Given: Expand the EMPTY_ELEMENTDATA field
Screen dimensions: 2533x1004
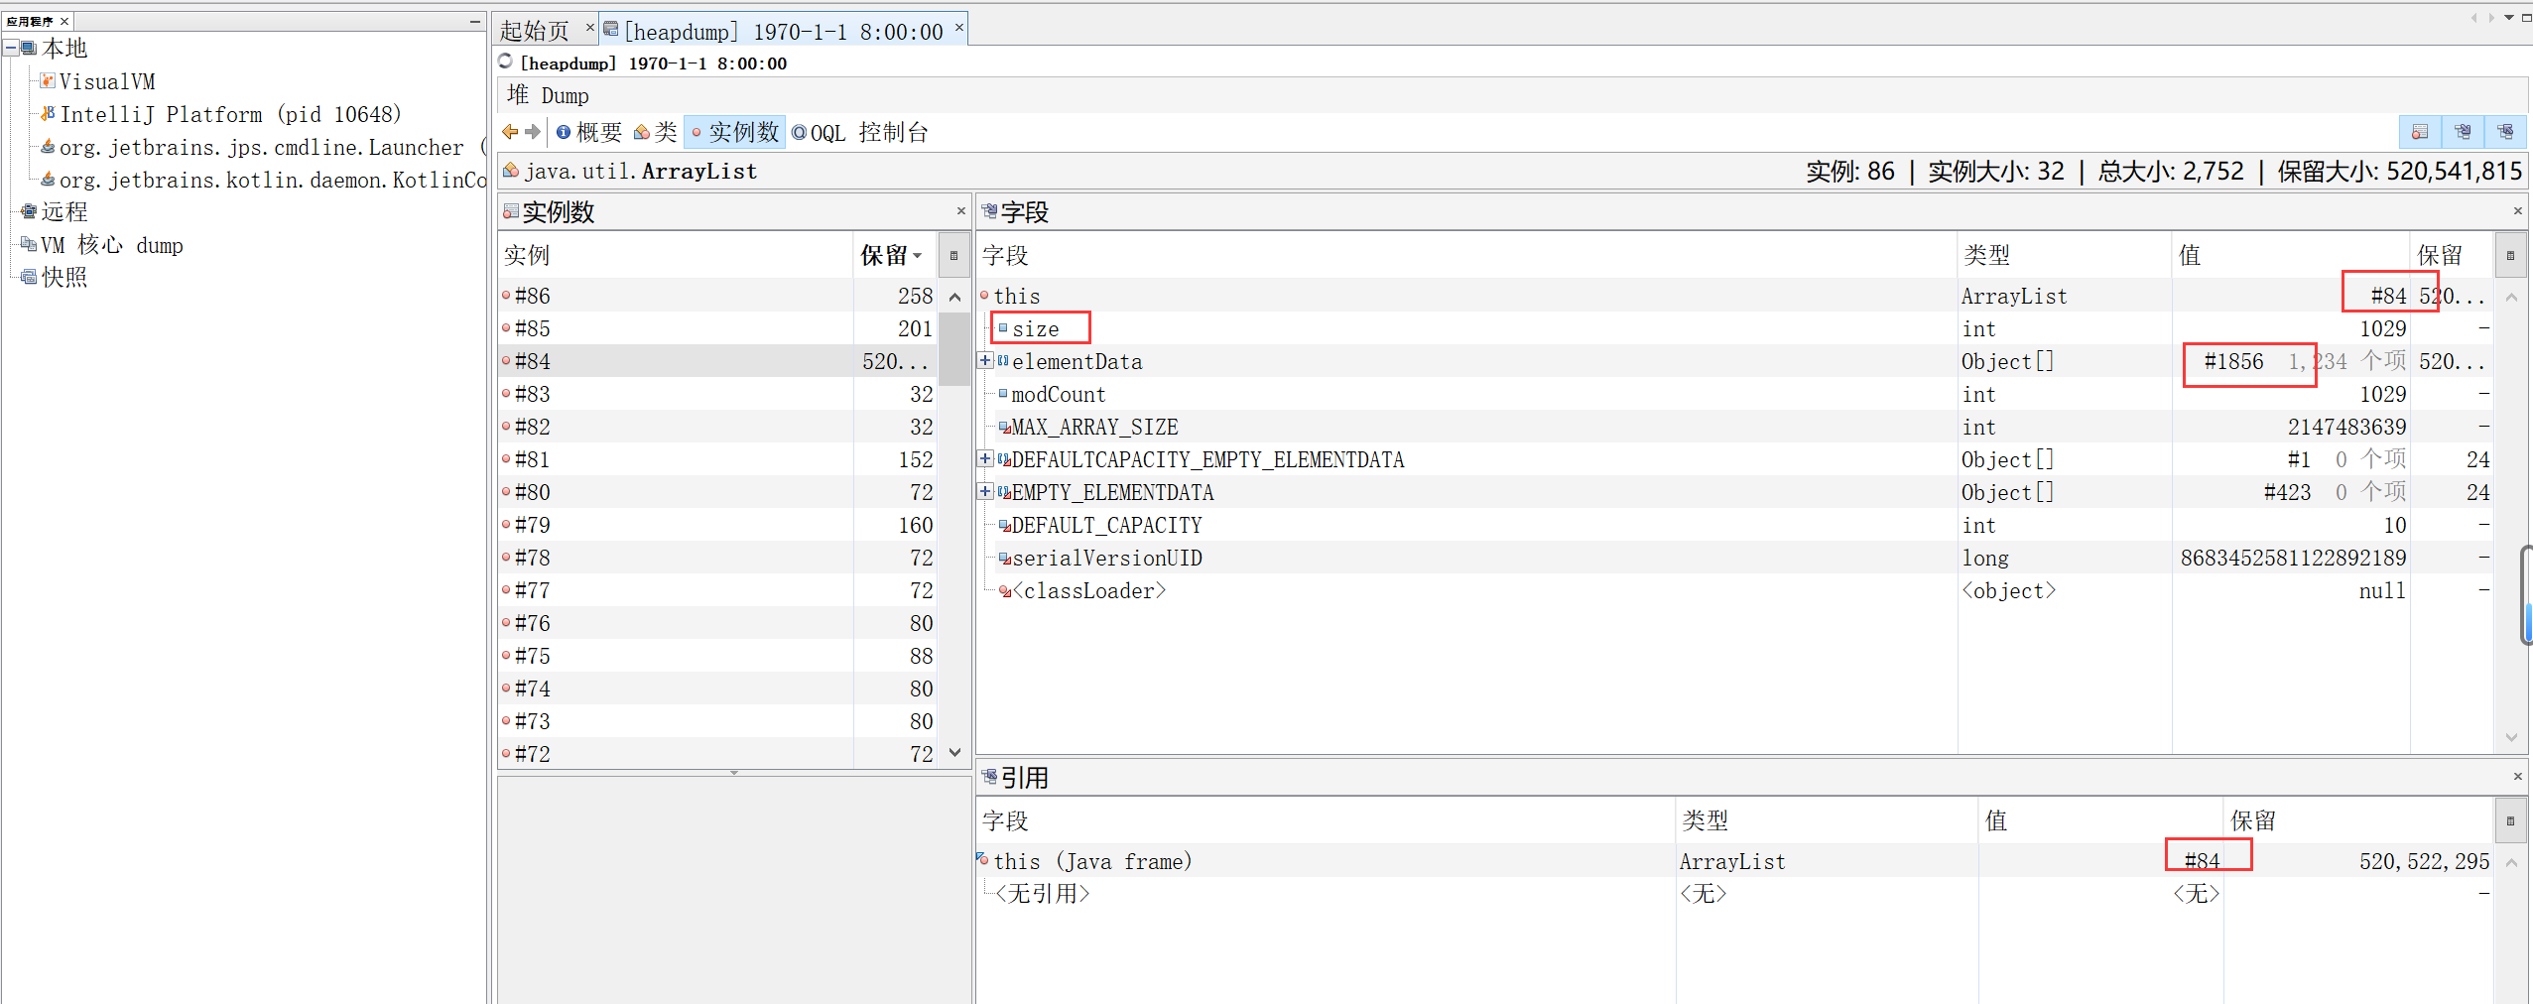Looking at the screenshot, I should tap(985, 491).
